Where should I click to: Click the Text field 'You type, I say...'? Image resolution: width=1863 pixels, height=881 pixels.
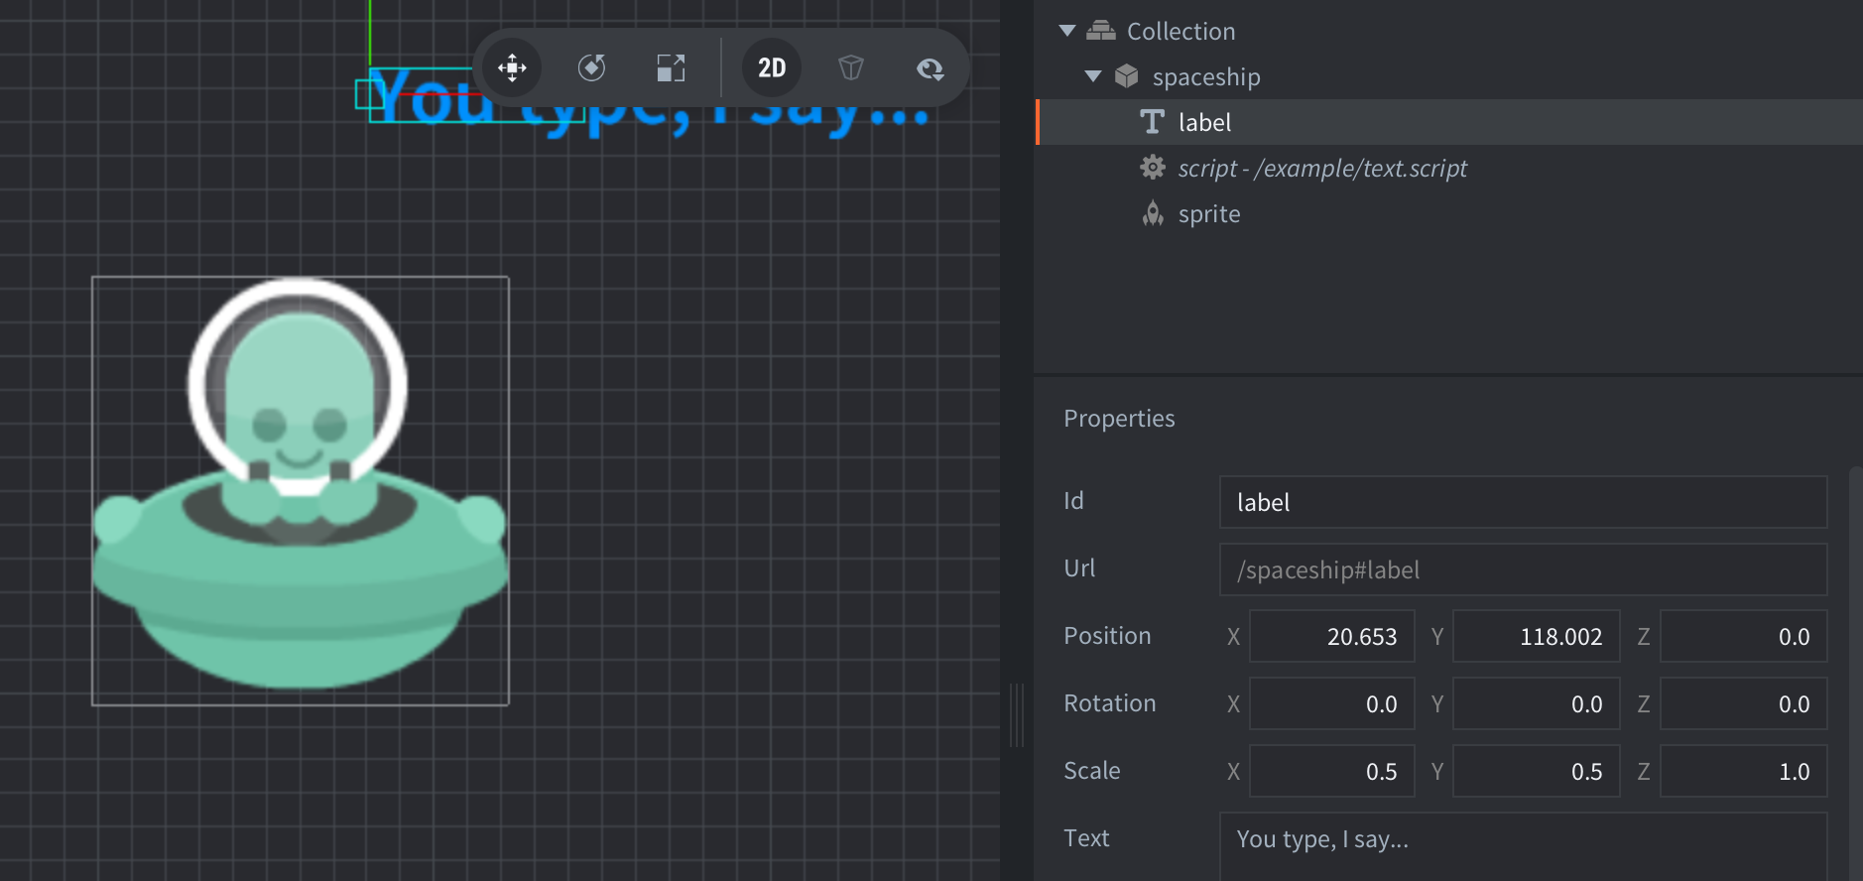click(x=1523, y=839)
